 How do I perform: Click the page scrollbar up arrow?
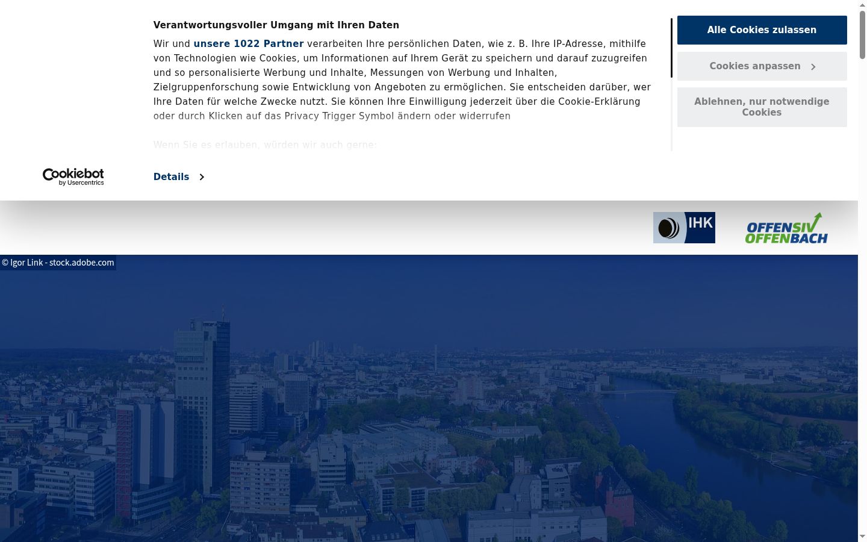[x=862, y=4]
